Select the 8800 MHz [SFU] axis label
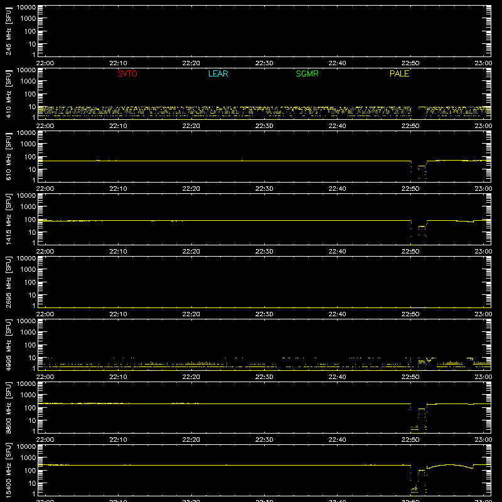The height and width of the screenshot is (502, 502). pos(8,407)
